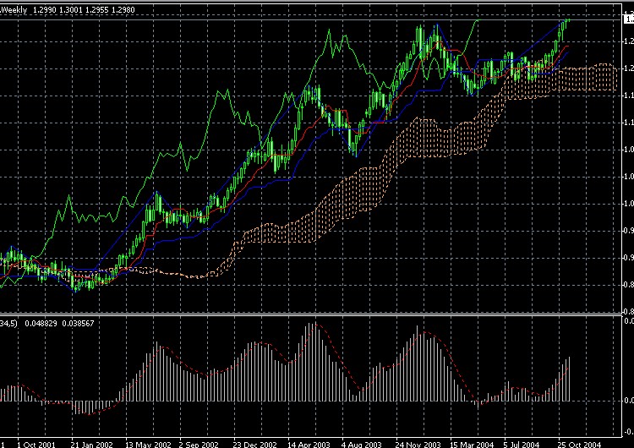
Task: Click the 25 Oct 2004 date label
Action: pyautogui.click(x=582, y=443)
